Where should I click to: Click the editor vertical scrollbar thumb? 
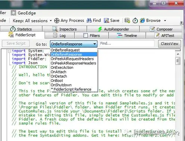[178, 61]
